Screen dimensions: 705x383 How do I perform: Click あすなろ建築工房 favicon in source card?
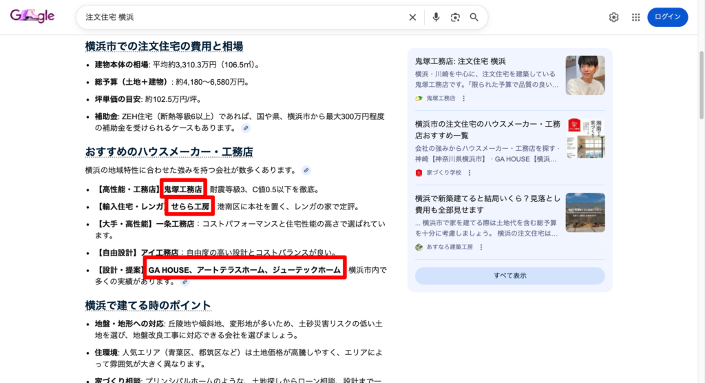pos(419,247)
